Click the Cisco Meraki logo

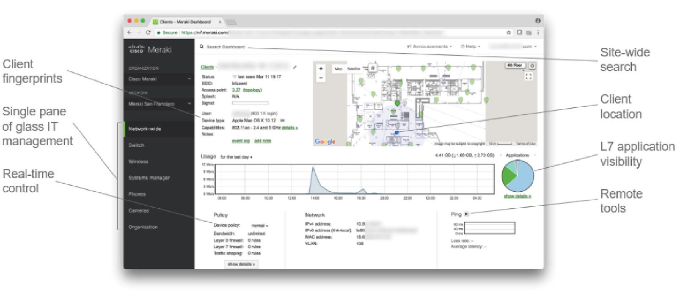pos(150,49)
